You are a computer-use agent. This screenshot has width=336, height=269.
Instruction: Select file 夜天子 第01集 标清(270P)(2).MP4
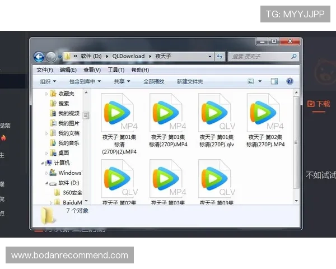pos(119,124)
